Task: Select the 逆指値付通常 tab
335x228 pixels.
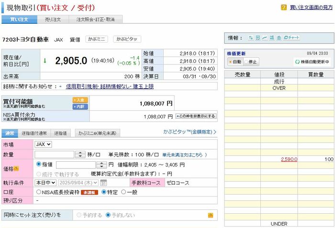Action: click(34, 133)
